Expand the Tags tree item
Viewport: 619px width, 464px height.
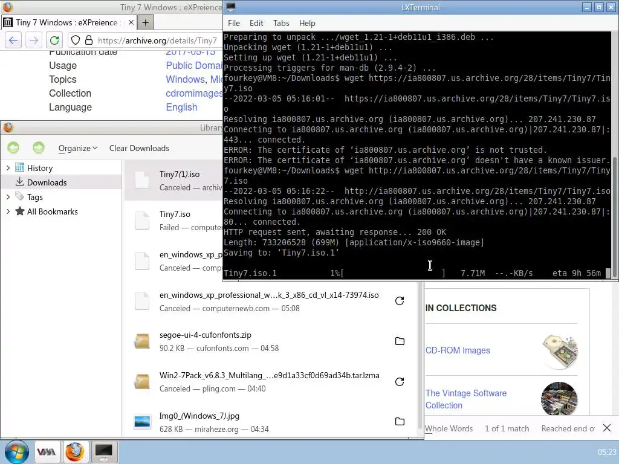(8, 197)
